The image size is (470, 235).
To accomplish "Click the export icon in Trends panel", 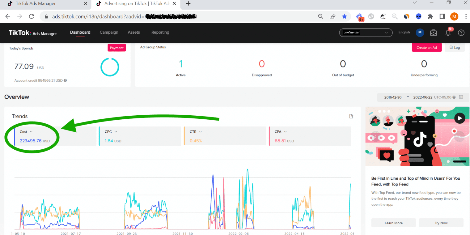I will (351, 116).
